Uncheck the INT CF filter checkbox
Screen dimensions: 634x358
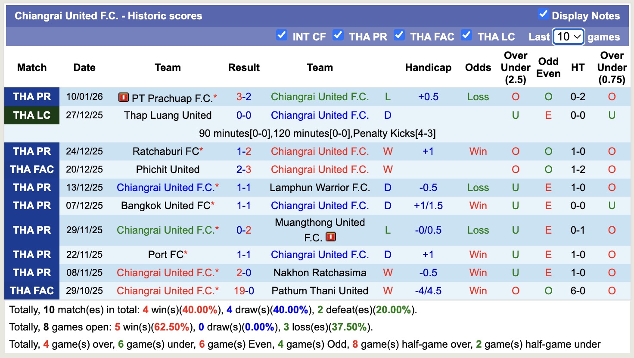(x=282, y=35)
